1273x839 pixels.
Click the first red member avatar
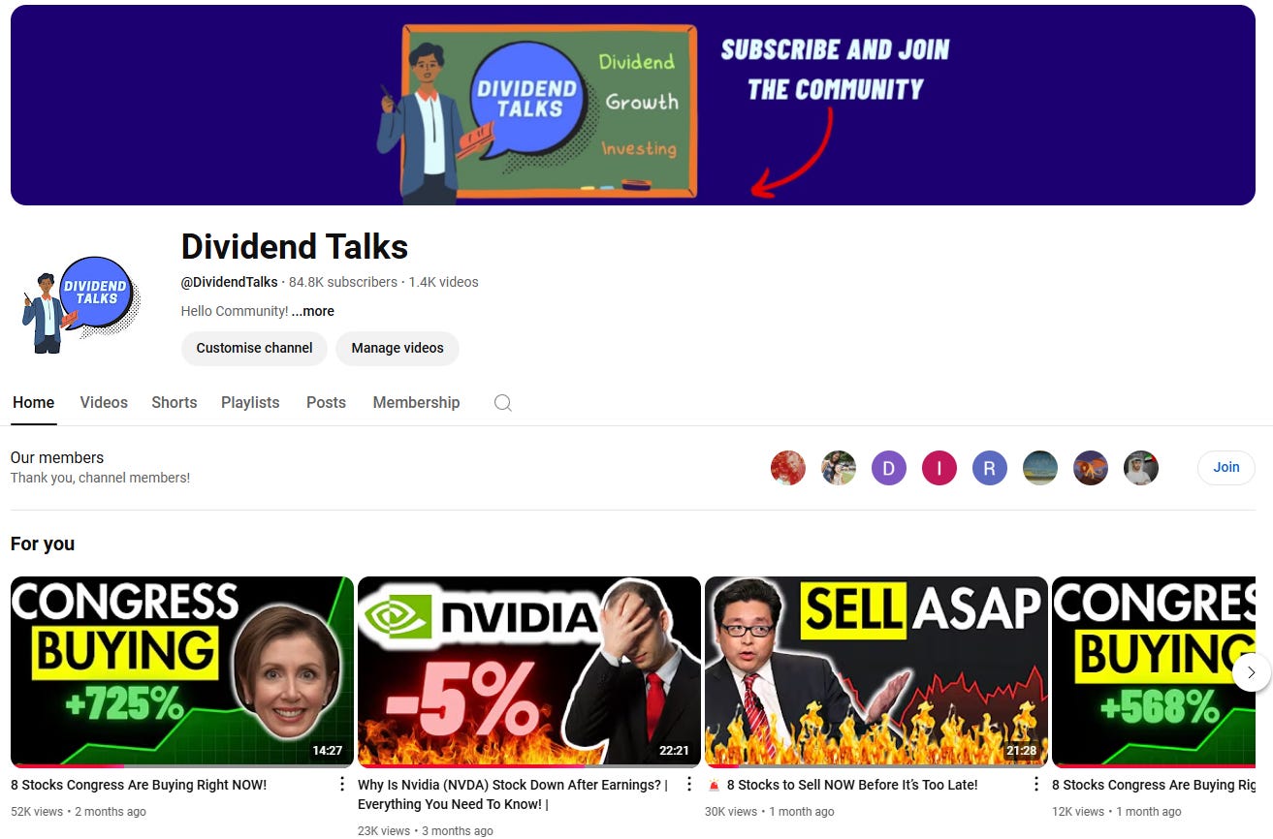pyautogui.click(x=787, y=468)
